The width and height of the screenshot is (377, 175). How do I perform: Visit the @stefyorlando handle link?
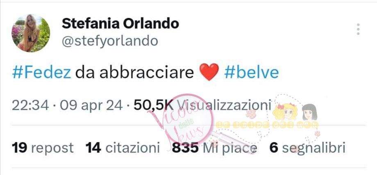110,41
